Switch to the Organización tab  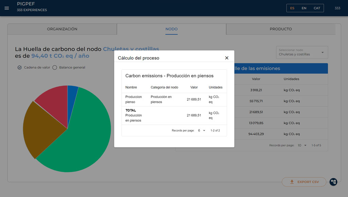62,29
